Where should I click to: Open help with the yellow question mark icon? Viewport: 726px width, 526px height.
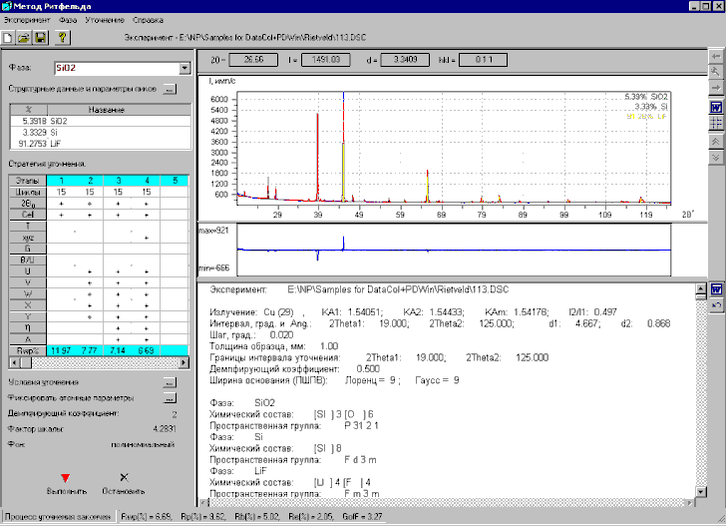pyautogui.click(x=62, y=38)
